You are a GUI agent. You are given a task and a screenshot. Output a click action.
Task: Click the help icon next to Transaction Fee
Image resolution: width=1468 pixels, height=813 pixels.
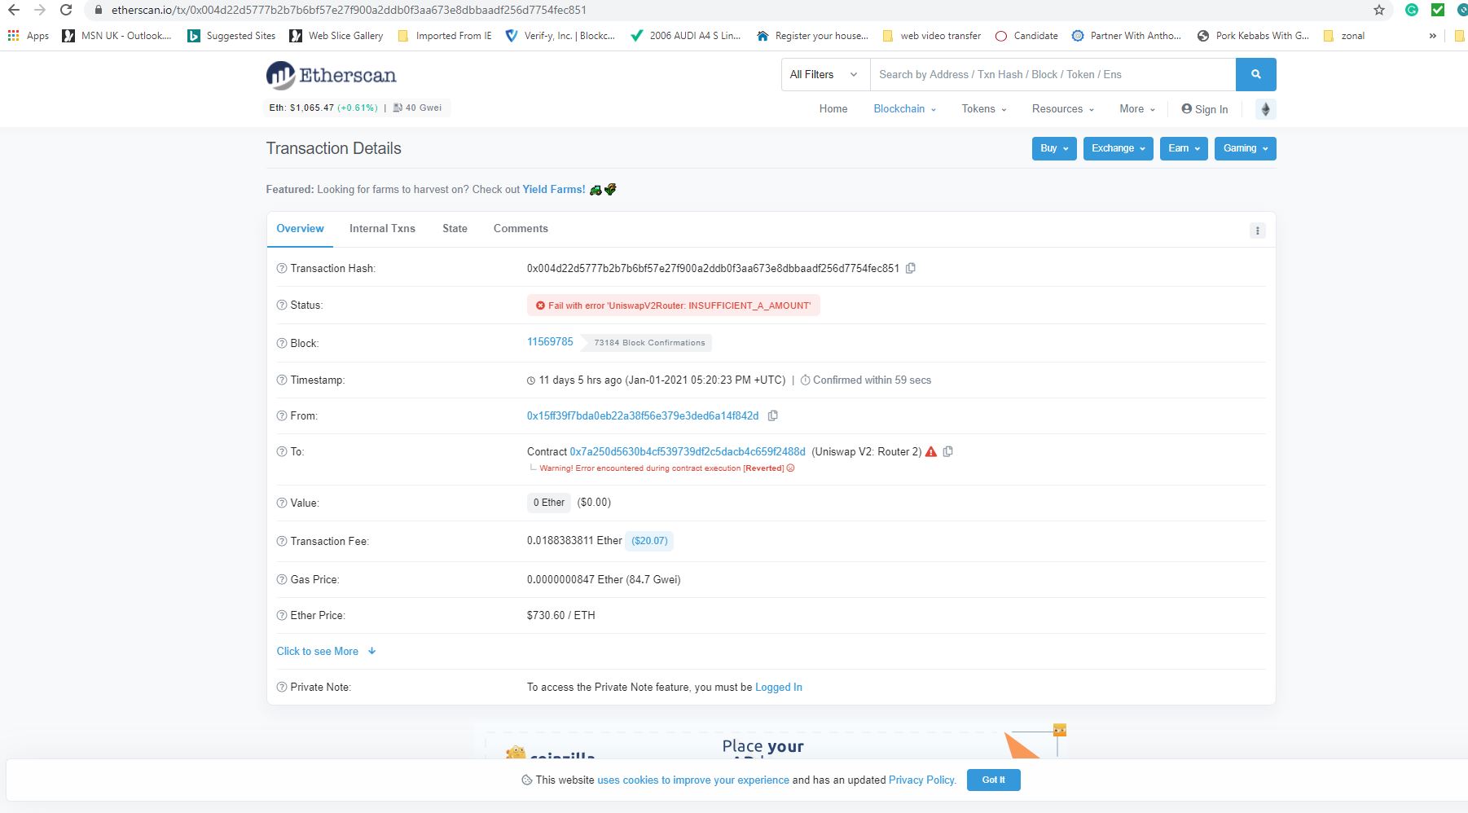tap(281, 541)
